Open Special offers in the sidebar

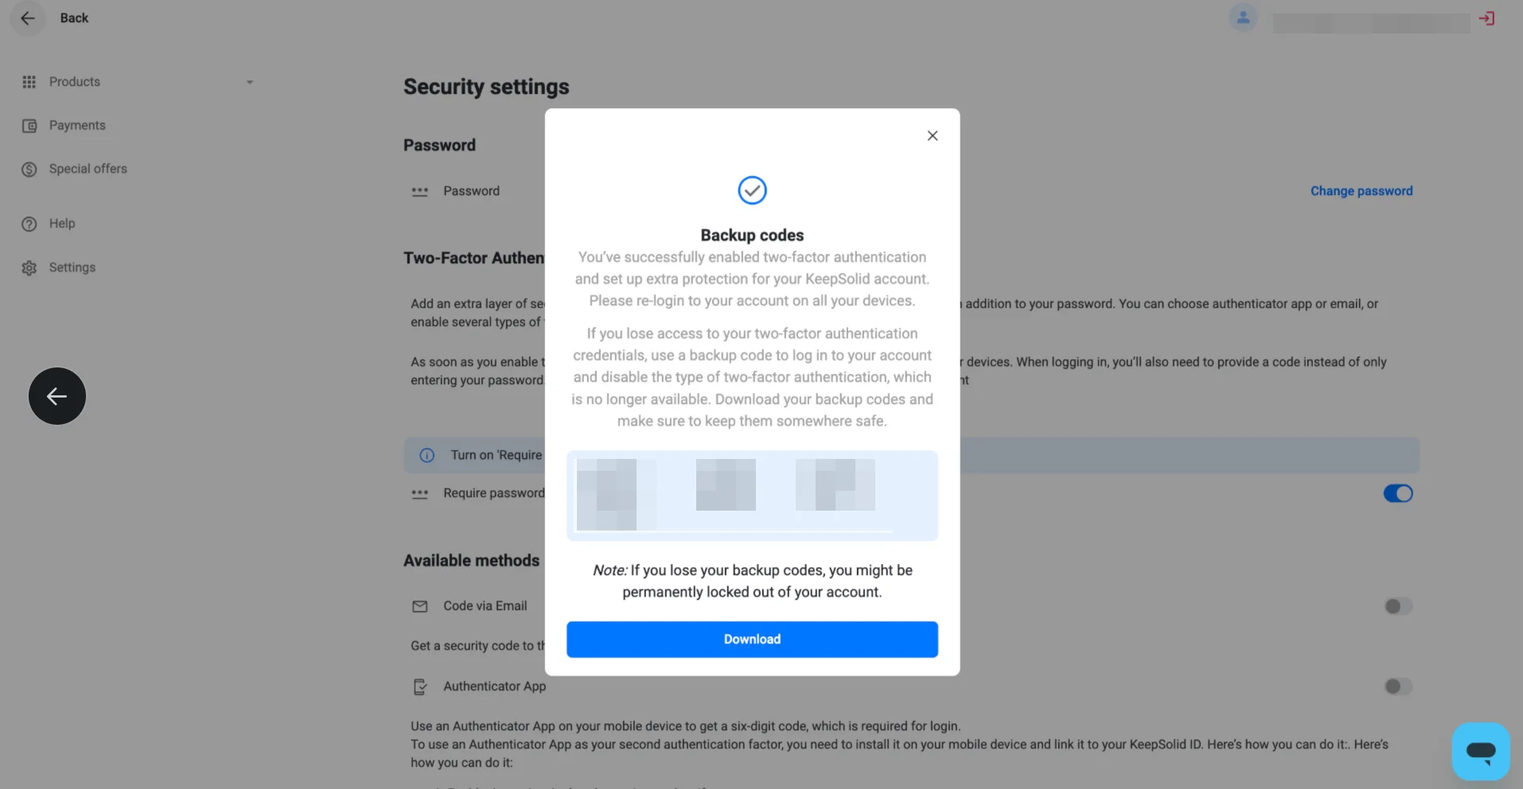point(88,169)
